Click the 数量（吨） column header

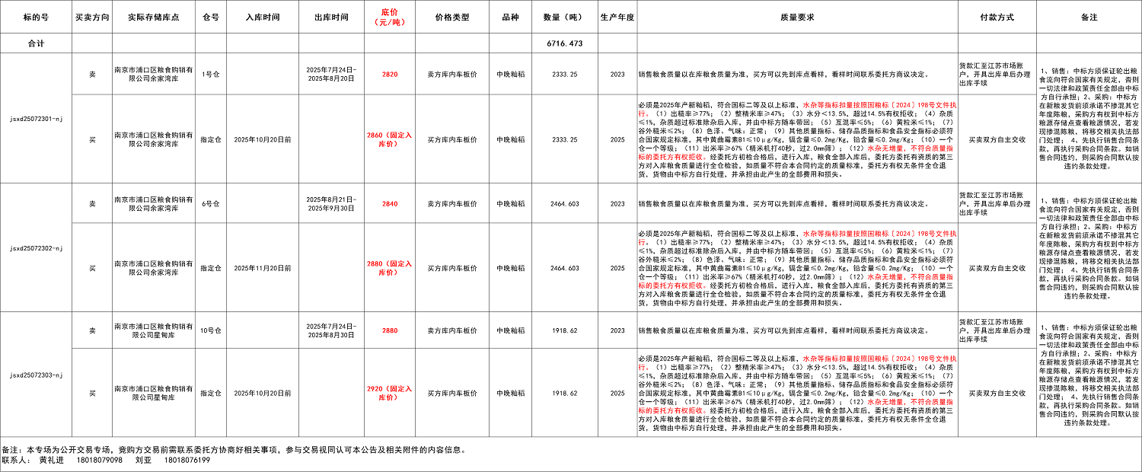564,16
